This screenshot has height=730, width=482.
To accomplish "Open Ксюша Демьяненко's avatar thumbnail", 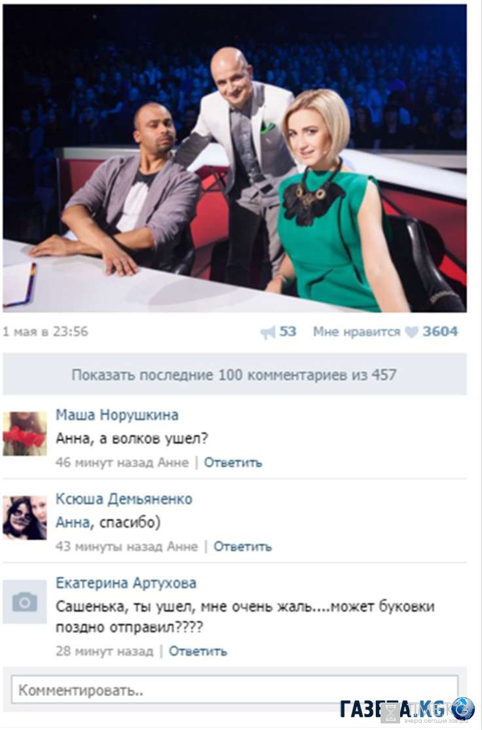I will coord(25,518).
